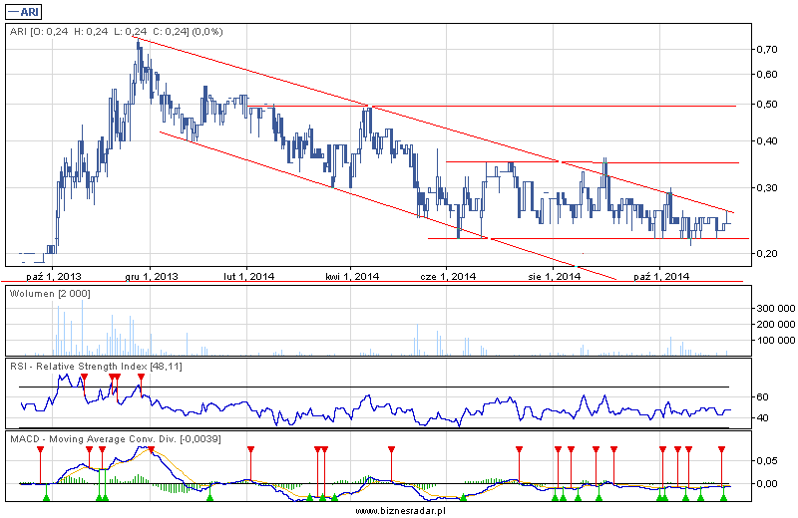798x518 pixels.
Task: Click the 40 level label on the RSI axis
Action: 762,417
